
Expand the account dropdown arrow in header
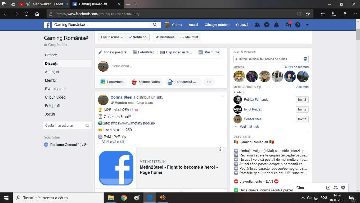(307, 25)
